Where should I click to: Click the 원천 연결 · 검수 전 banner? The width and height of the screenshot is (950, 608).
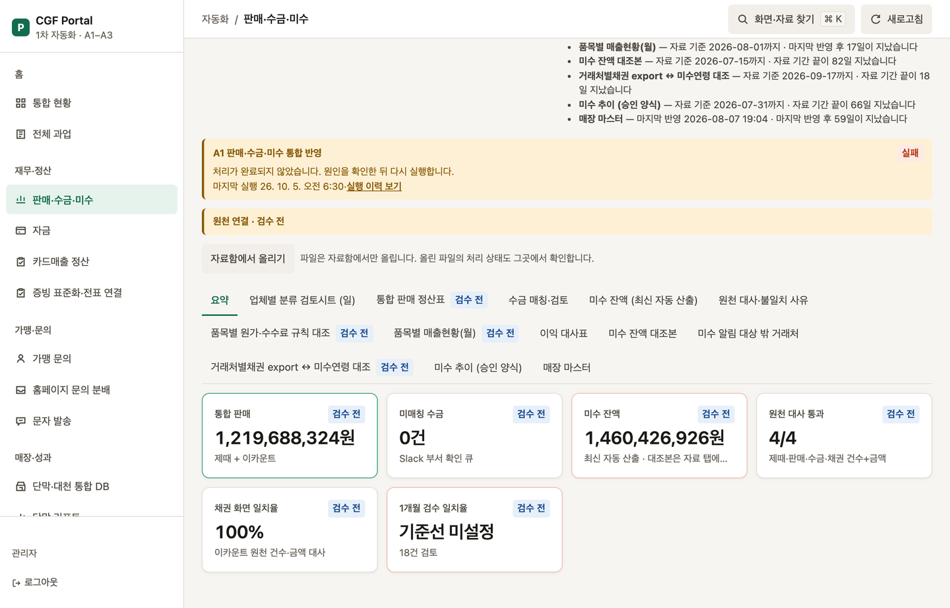coord(567,222)
